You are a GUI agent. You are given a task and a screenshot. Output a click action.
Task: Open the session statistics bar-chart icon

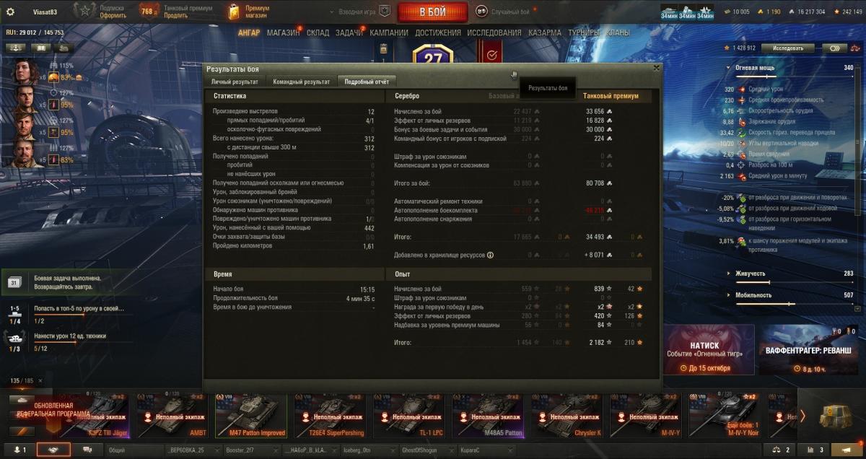[x=815, y=450]
